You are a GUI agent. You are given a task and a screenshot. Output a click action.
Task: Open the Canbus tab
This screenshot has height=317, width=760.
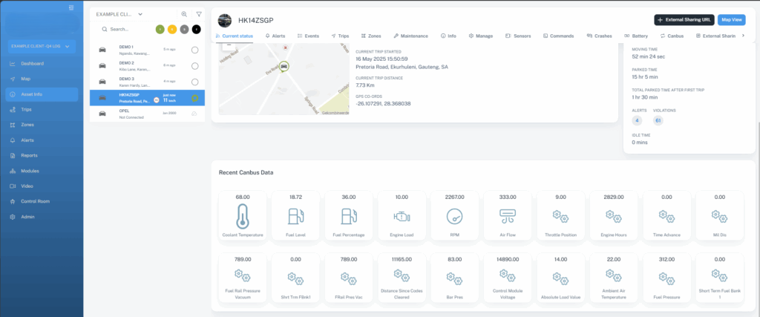tap(672, 36)
